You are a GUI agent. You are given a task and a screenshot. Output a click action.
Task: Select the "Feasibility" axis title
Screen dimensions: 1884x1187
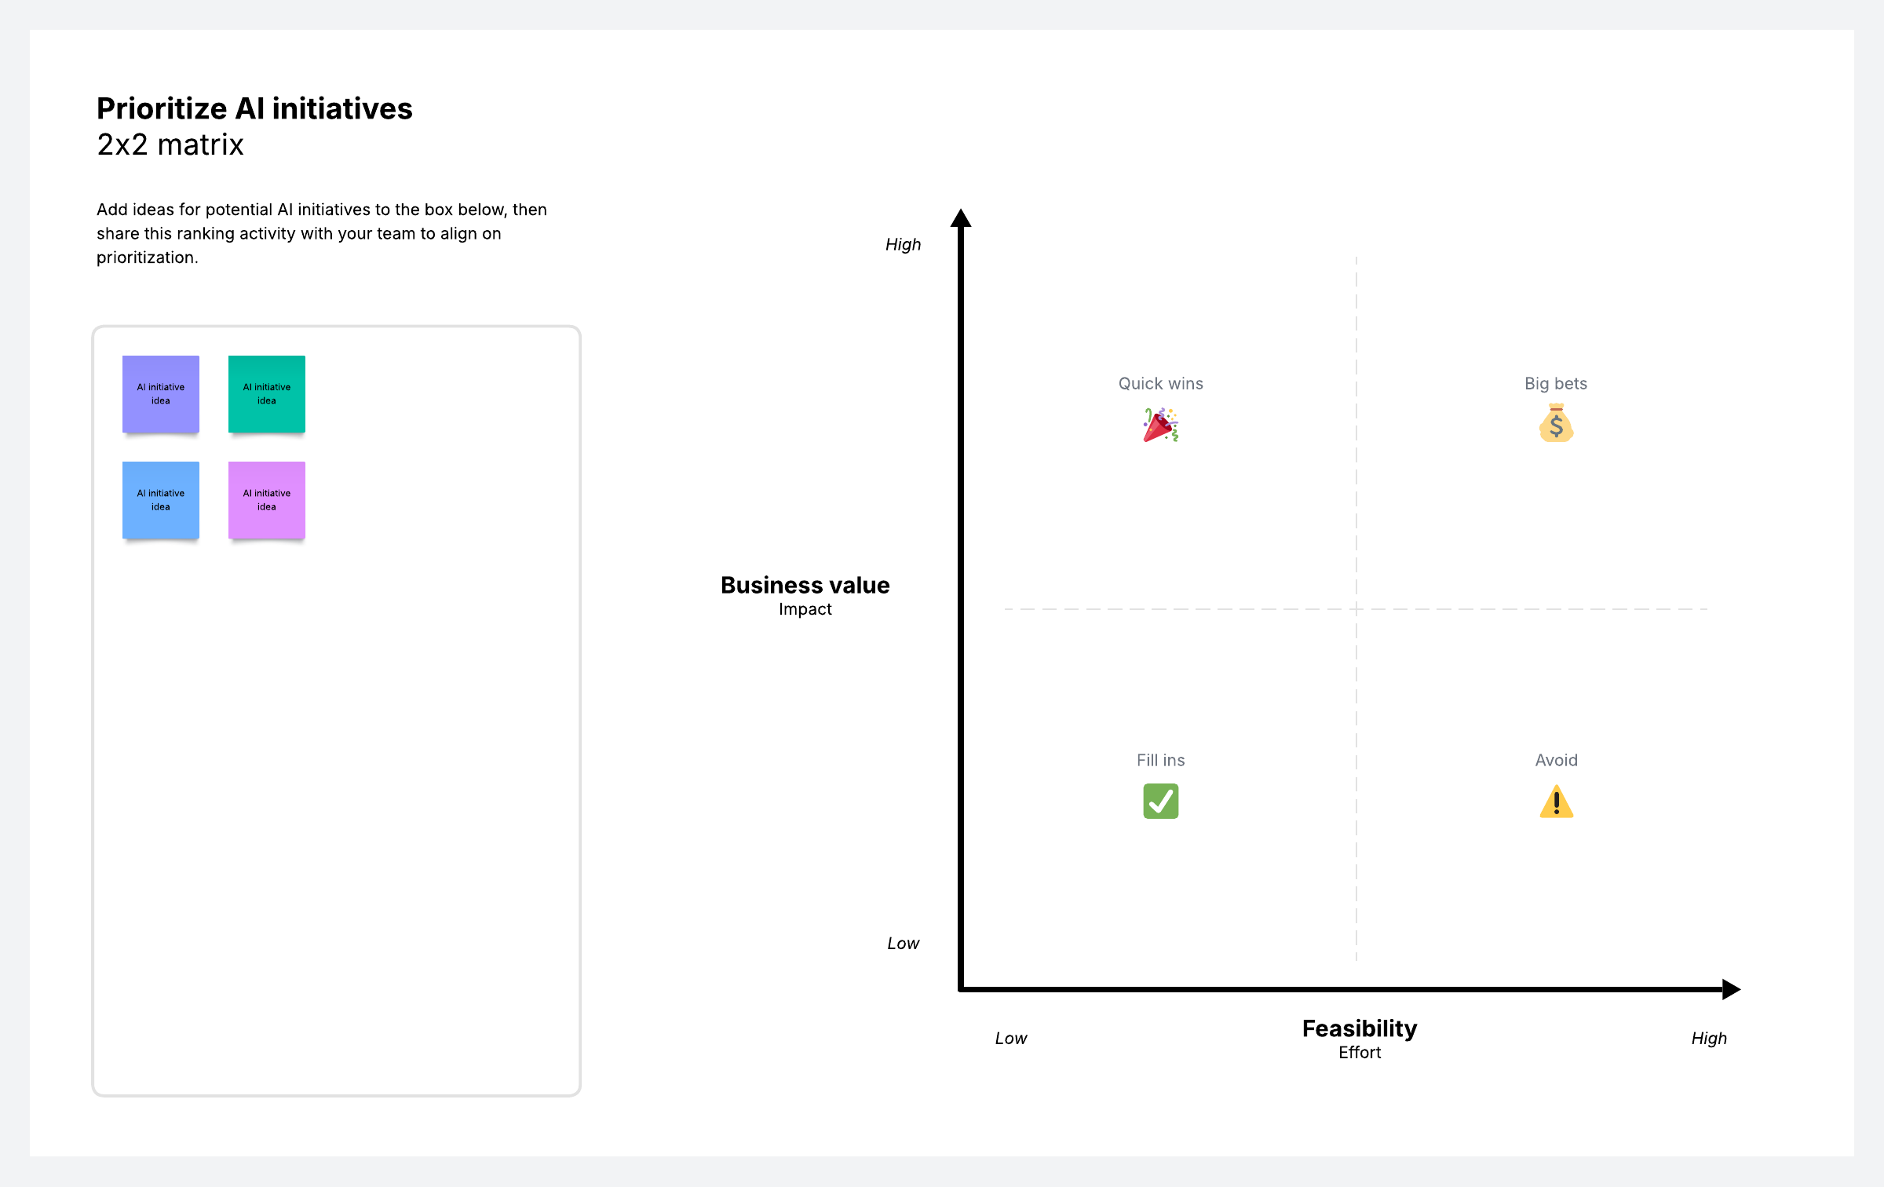(x=1360, y=1028)
